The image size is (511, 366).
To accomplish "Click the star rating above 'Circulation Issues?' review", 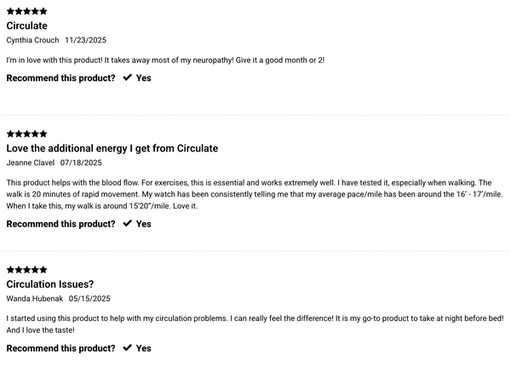I will click(26, 270).
